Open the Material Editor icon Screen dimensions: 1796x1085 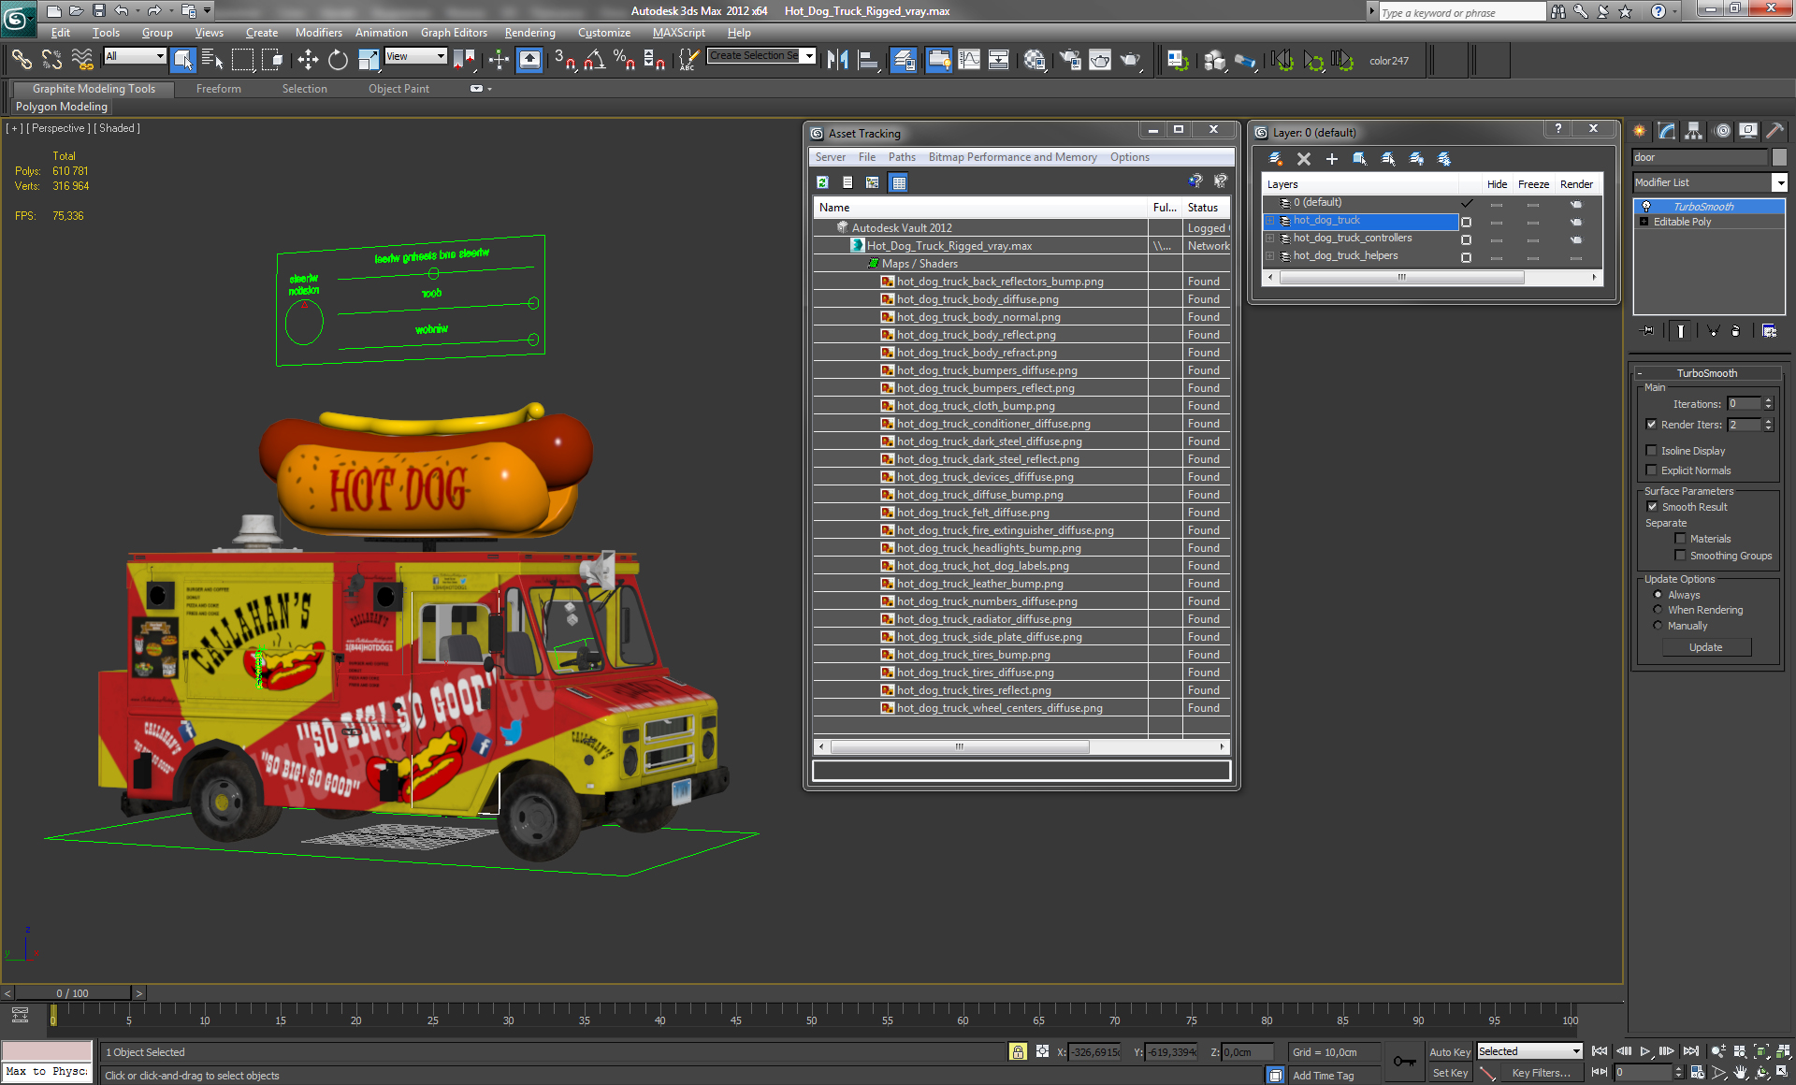click(1034, 60)
